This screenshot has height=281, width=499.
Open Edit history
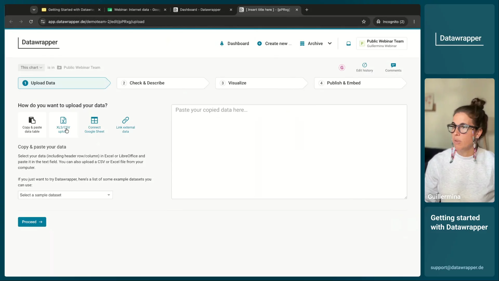pyautogui.click(x=364, y=67)
